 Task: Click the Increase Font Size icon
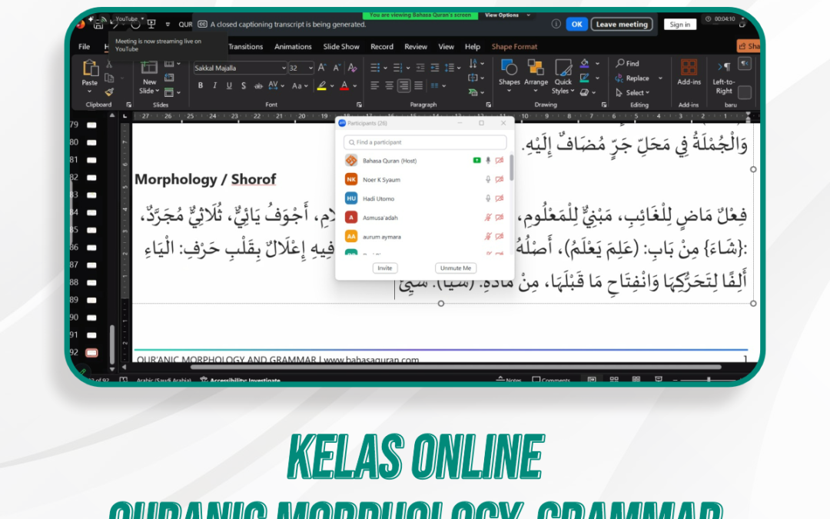tap(322, 68)
